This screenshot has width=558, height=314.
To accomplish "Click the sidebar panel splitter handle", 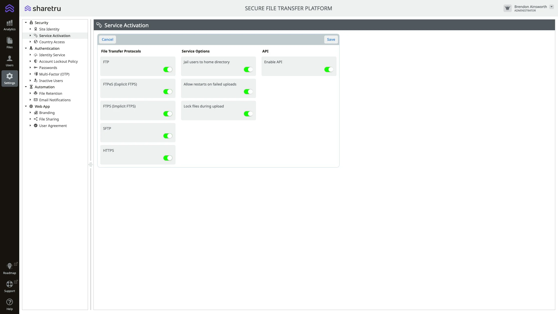I will 90,164.
